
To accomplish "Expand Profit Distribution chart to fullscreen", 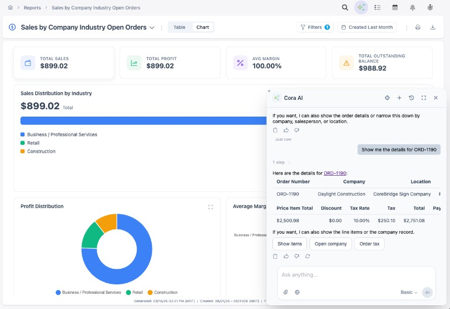I will point(211,207).
